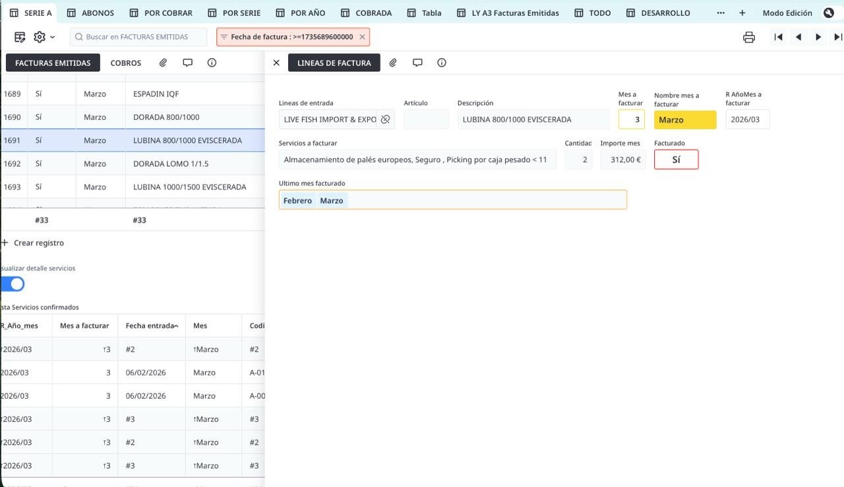Sort by Fecha entrada column header

tap(151, 326)
